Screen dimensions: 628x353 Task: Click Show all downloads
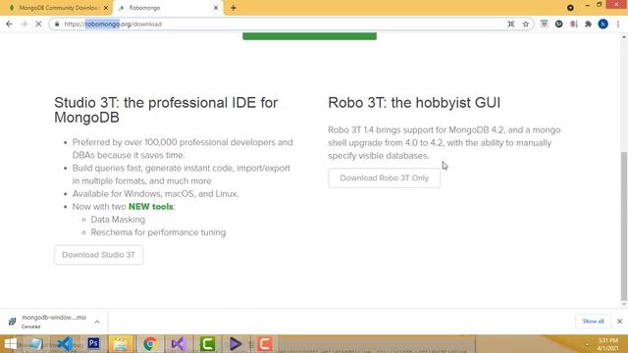(593, 322)
